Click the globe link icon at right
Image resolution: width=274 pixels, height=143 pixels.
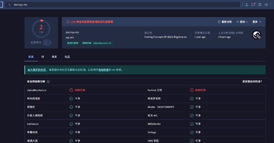(x=257, y=35)
